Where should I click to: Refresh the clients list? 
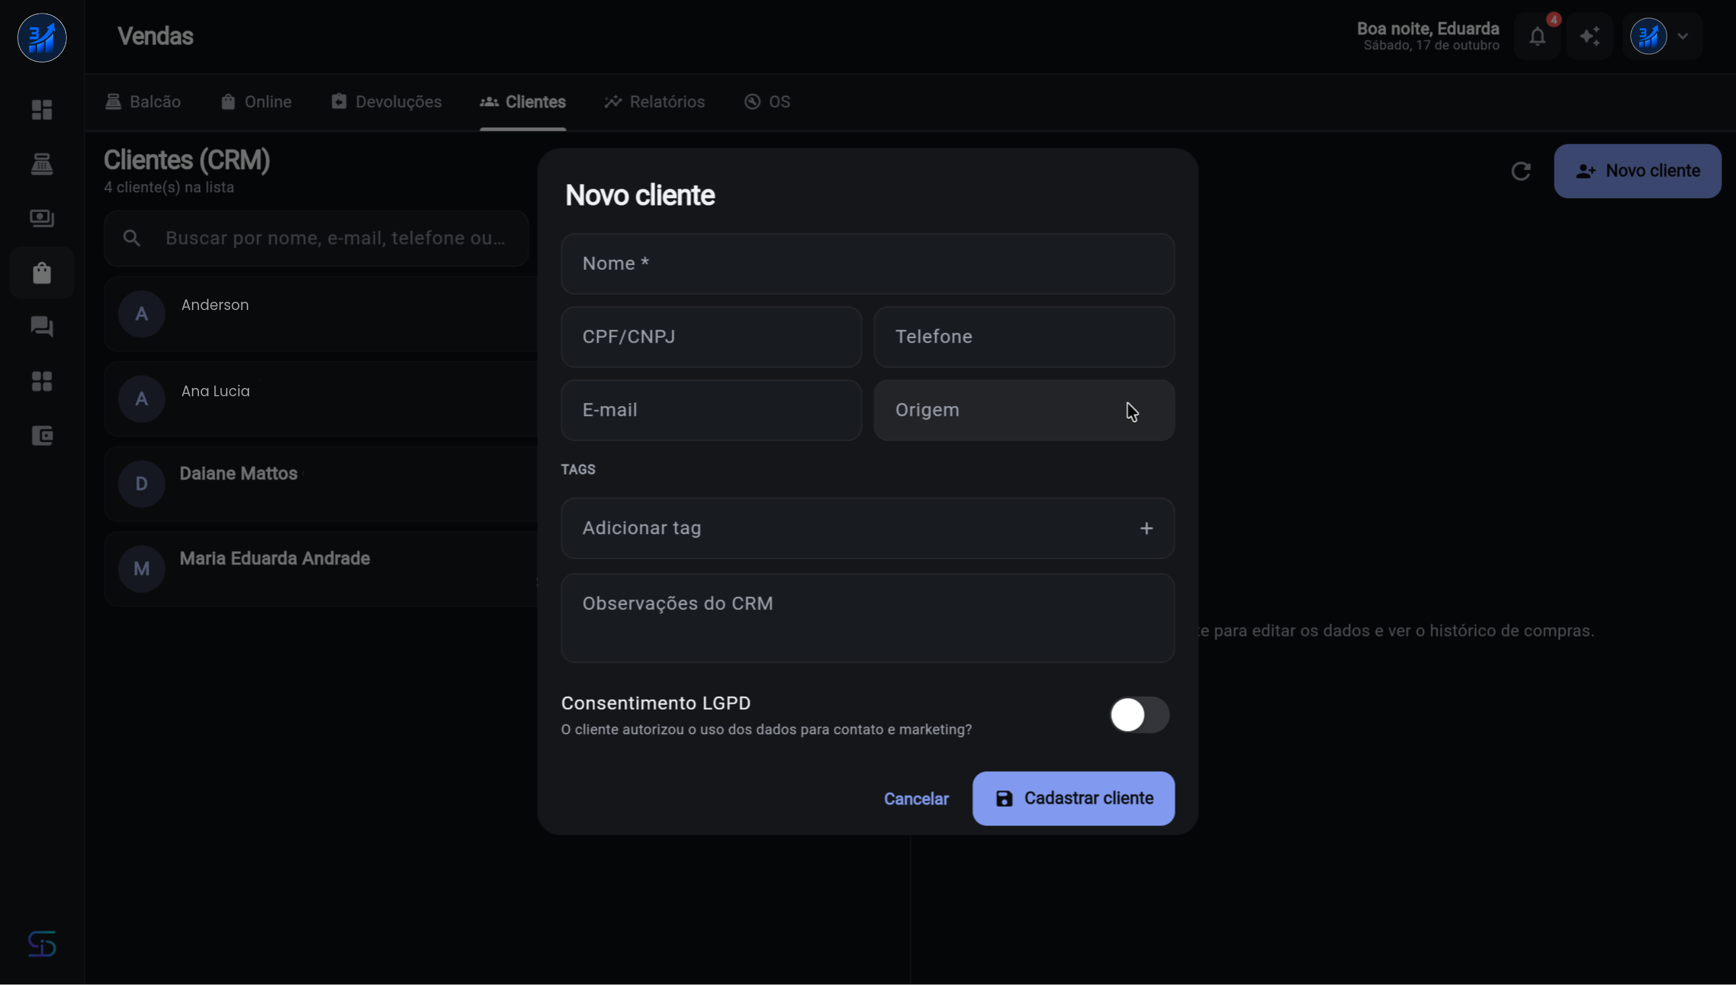pos(1521,171)
